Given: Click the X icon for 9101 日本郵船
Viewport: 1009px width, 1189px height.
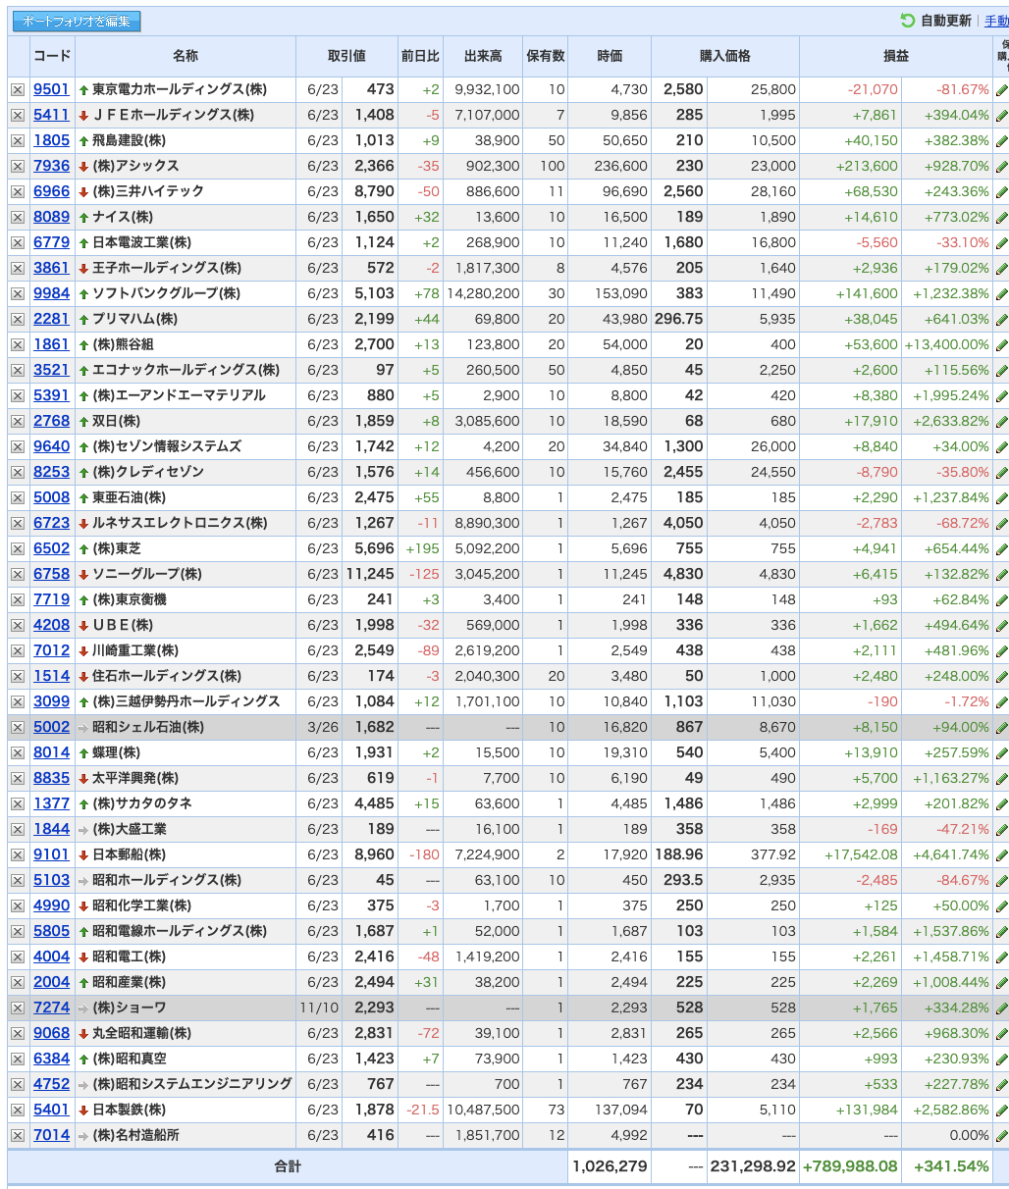Looking at the screenshot, I should click(18, 854).
